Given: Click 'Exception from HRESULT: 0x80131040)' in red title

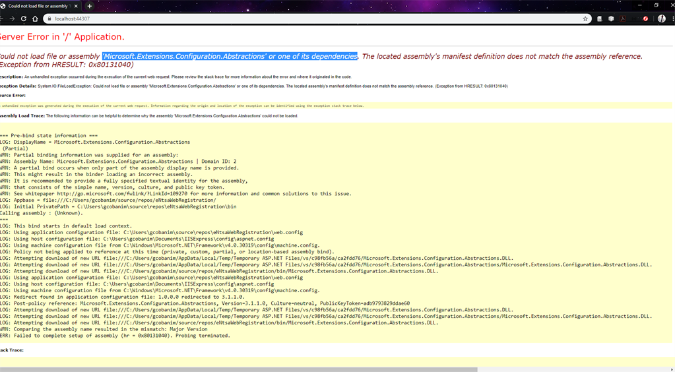Looking at the screenshot, I should click(67, 65).
